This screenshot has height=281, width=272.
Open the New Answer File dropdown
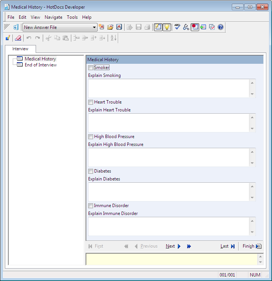click(x=95, y=27)
